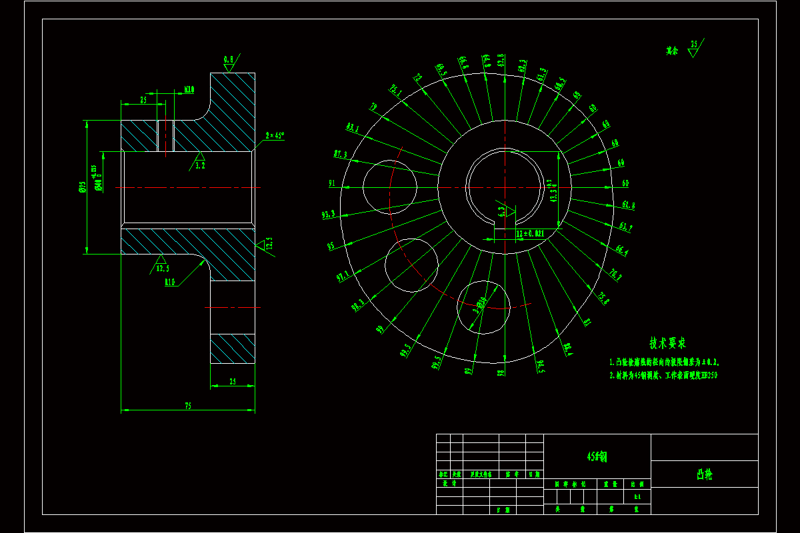800x533 pixels.
Task: Select the M10 thread annotation
Action: [x=189, y=89]
